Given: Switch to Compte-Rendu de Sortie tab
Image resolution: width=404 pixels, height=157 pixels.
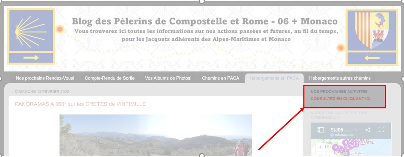Looking at the screenshot, I should 110,78.
